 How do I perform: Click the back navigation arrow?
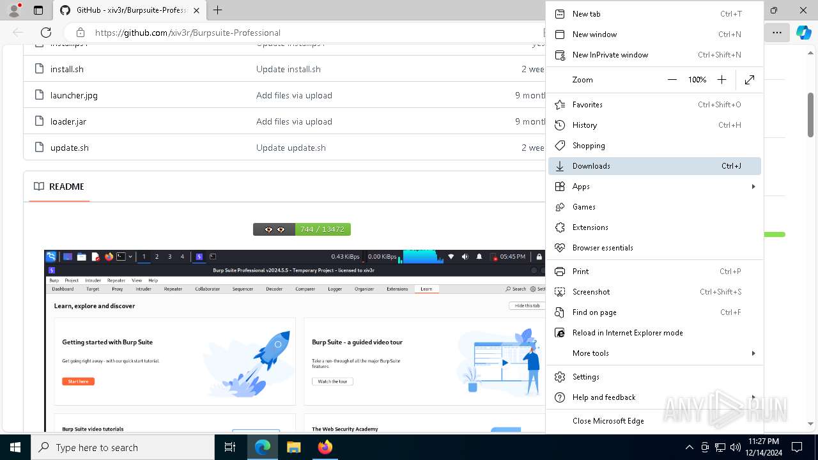[x=18, y=33]
